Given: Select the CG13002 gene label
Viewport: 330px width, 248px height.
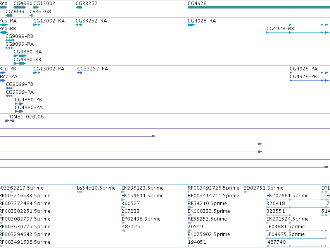Looking at the screenshot, I should point(44,3).
